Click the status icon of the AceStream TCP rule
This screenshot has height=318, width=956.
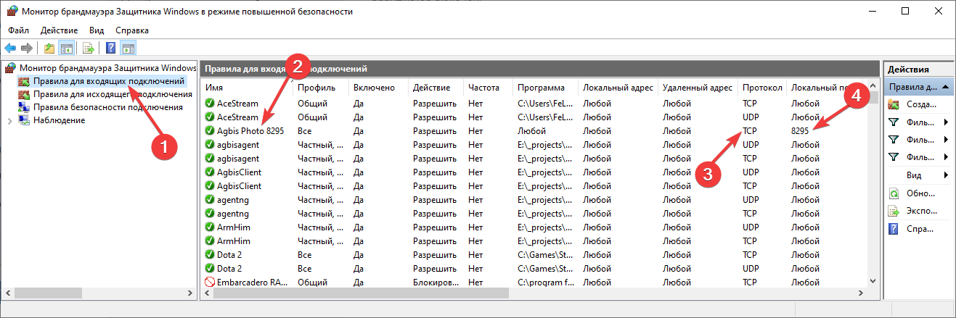pyautogui.click(x=210, y=104)
